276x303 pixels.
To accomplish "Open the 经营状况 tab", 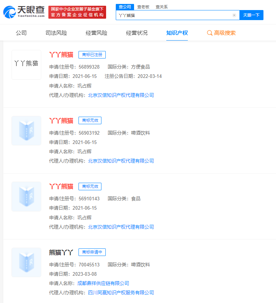I will [x=137, y=33].
